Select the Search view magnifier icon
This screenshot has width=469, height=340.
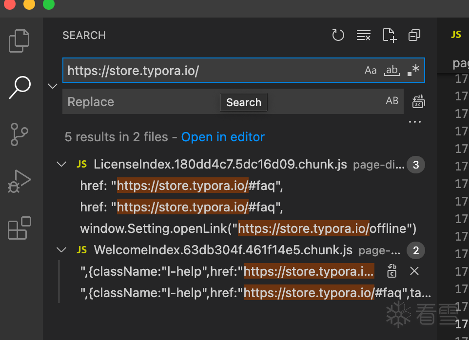20,87
